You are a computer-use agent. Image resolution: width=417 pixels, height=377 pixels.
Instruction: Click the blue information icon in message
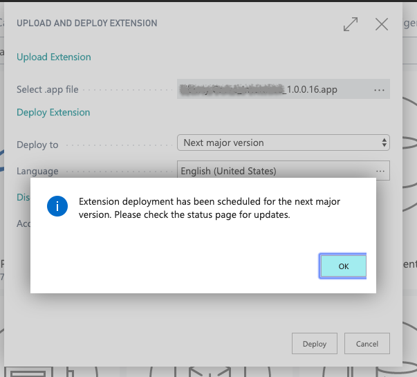57,206
